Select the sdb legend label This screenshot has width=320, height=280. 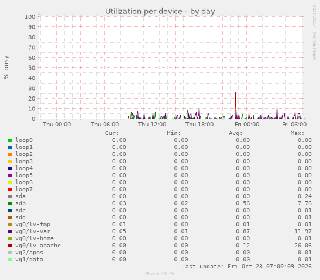[20, 203]
